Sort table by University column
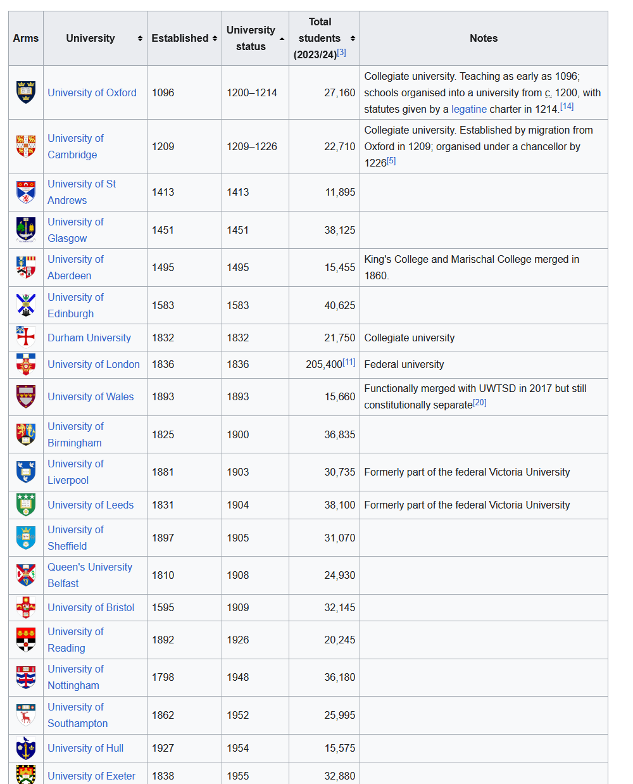This screenshot has height=784, width=633. click(x=140, y=39)
